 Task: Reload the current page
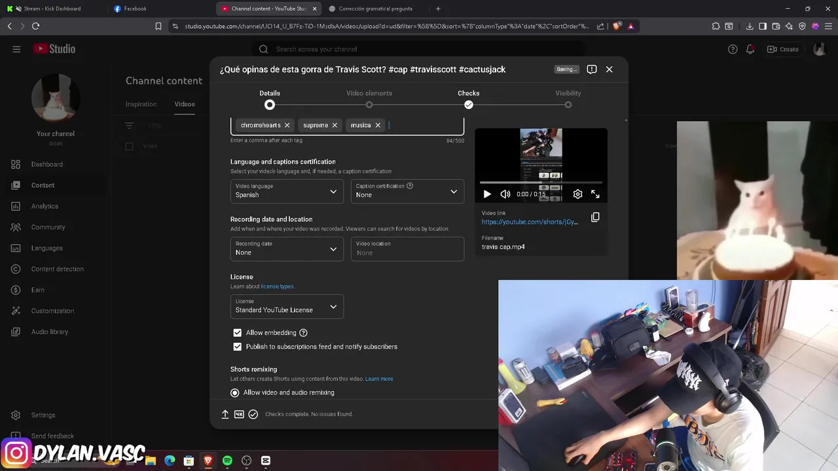[35, 26]
